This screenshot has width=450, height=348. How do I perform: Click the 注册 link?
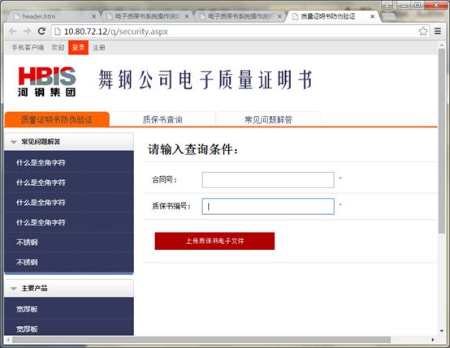tap(99, 48)
